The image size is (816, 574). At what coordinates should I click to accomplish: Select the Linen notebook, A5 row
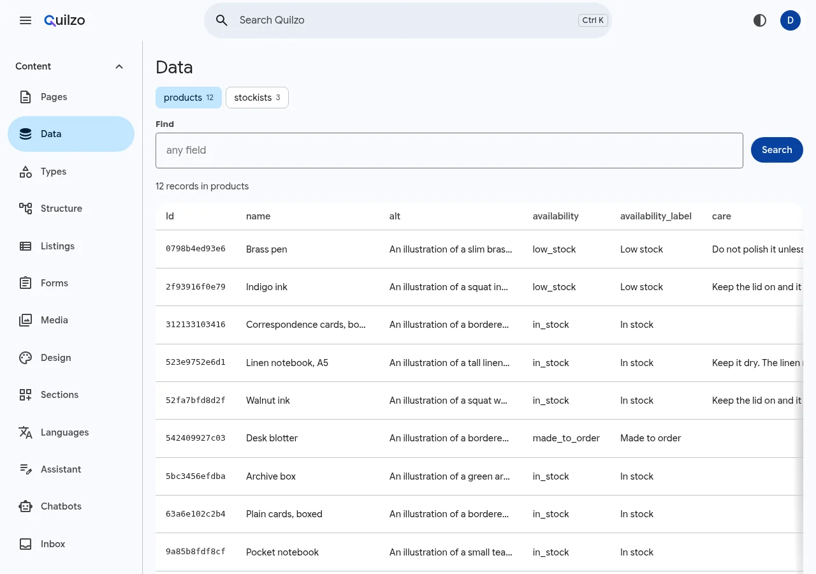coord(479,363)
